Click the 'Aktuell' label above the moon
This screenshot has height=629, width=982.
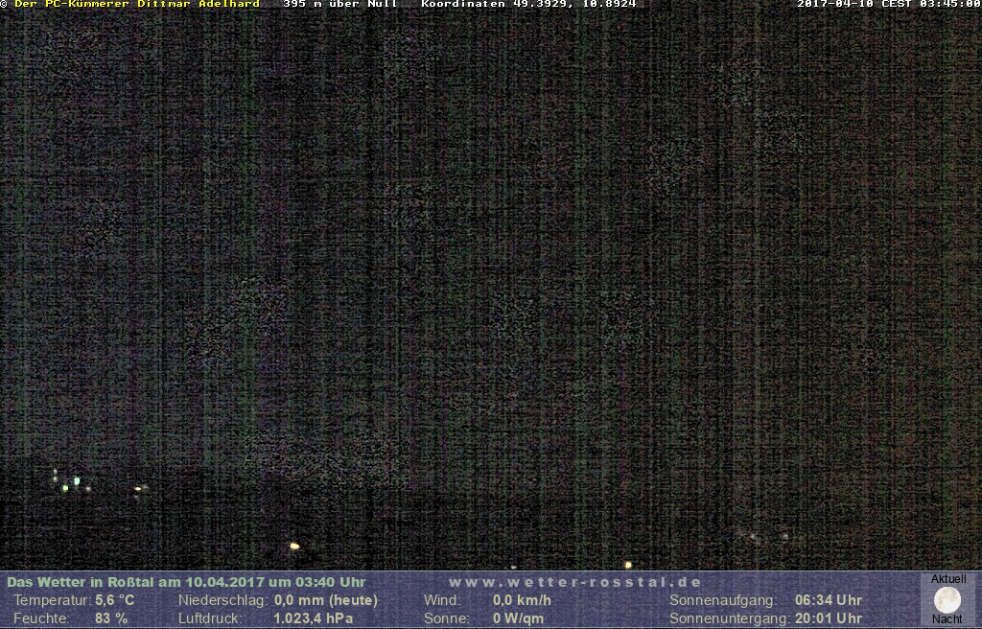pyautogui.click(x=947, y=579)
